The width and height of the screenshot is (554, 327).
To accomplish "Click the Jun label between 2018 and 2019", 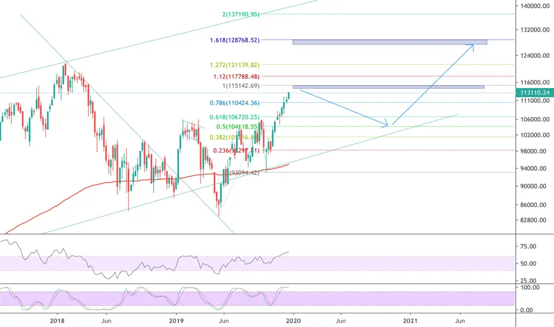I will (106, 321).
